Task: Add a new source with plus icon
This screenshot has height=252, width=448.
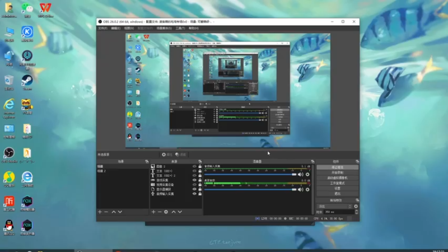Action: [x=153, y=212]
